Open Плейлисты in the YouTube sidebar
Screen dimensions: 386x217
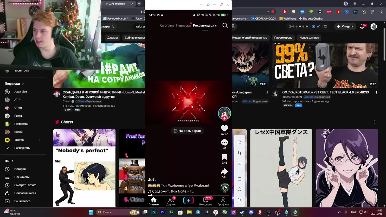coord(22,177)
